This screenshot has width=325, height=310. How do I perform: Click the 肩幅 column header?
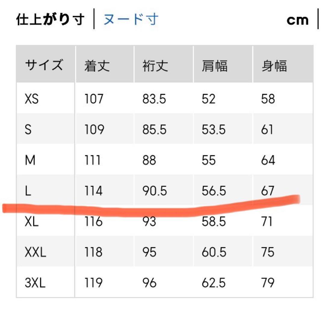[215, 66]
